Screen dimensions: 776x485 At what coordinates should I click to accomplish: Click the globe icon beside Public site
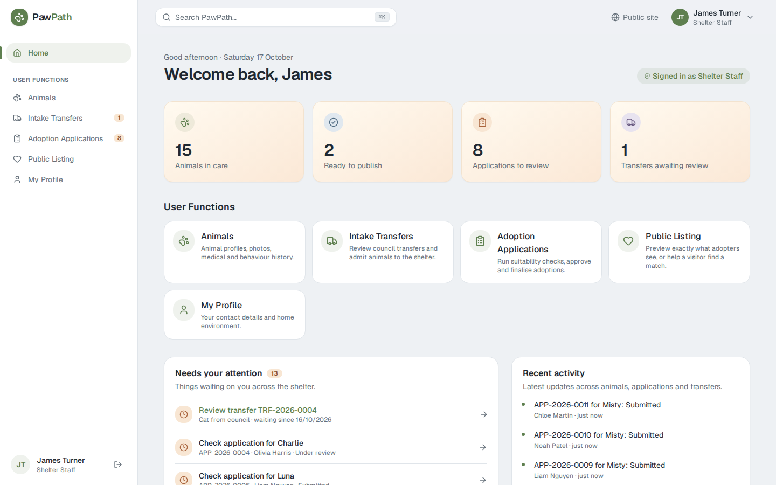[615, 17]
